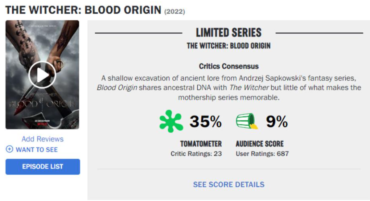Open the Add Reviews link
Screen dimensions: 370x201
42,139
